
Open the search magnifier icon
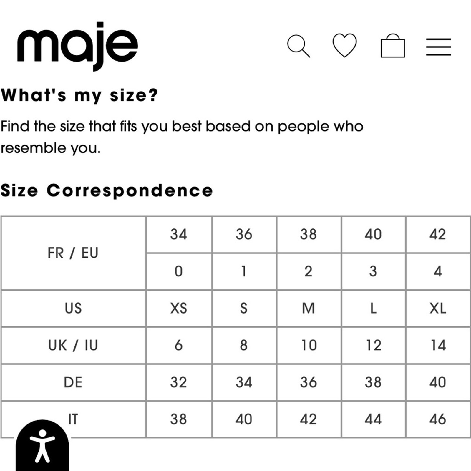298,46
